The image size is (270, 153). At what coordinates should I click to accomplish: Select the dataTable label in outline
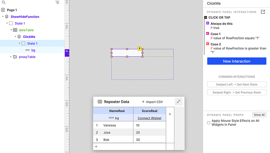[26, 30]
